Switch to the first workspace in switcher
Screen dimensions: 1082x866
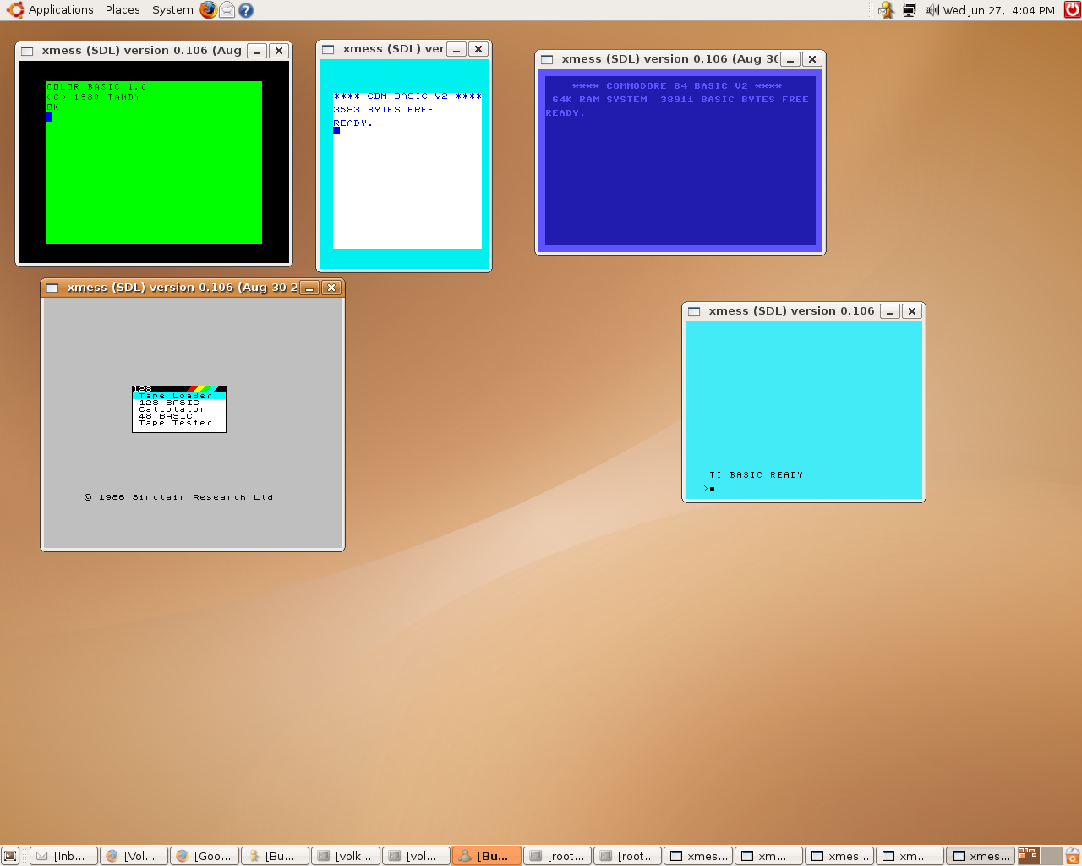(1028, 856)
